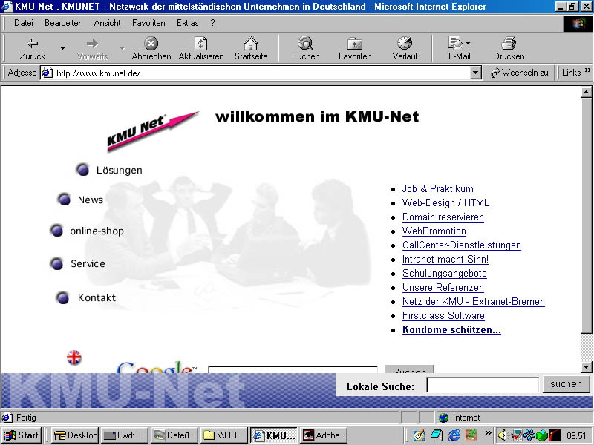Expand hidden quick launch icons chevron
This screenshot has width=594, height=445.
point(488,432)
